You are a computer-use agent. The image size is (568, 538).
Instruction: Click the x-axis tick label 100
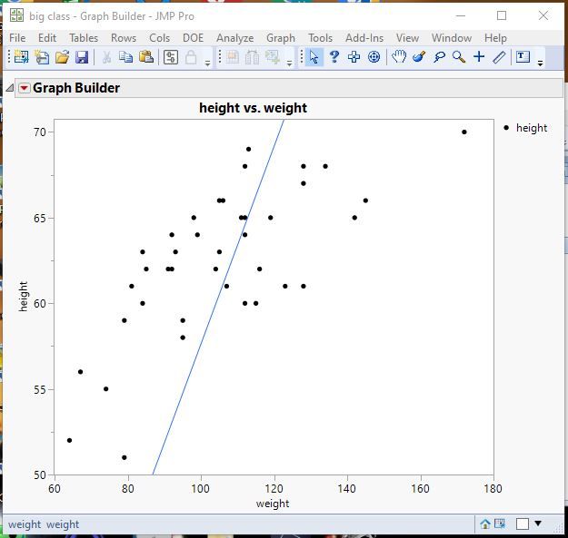tap(200, 488)
